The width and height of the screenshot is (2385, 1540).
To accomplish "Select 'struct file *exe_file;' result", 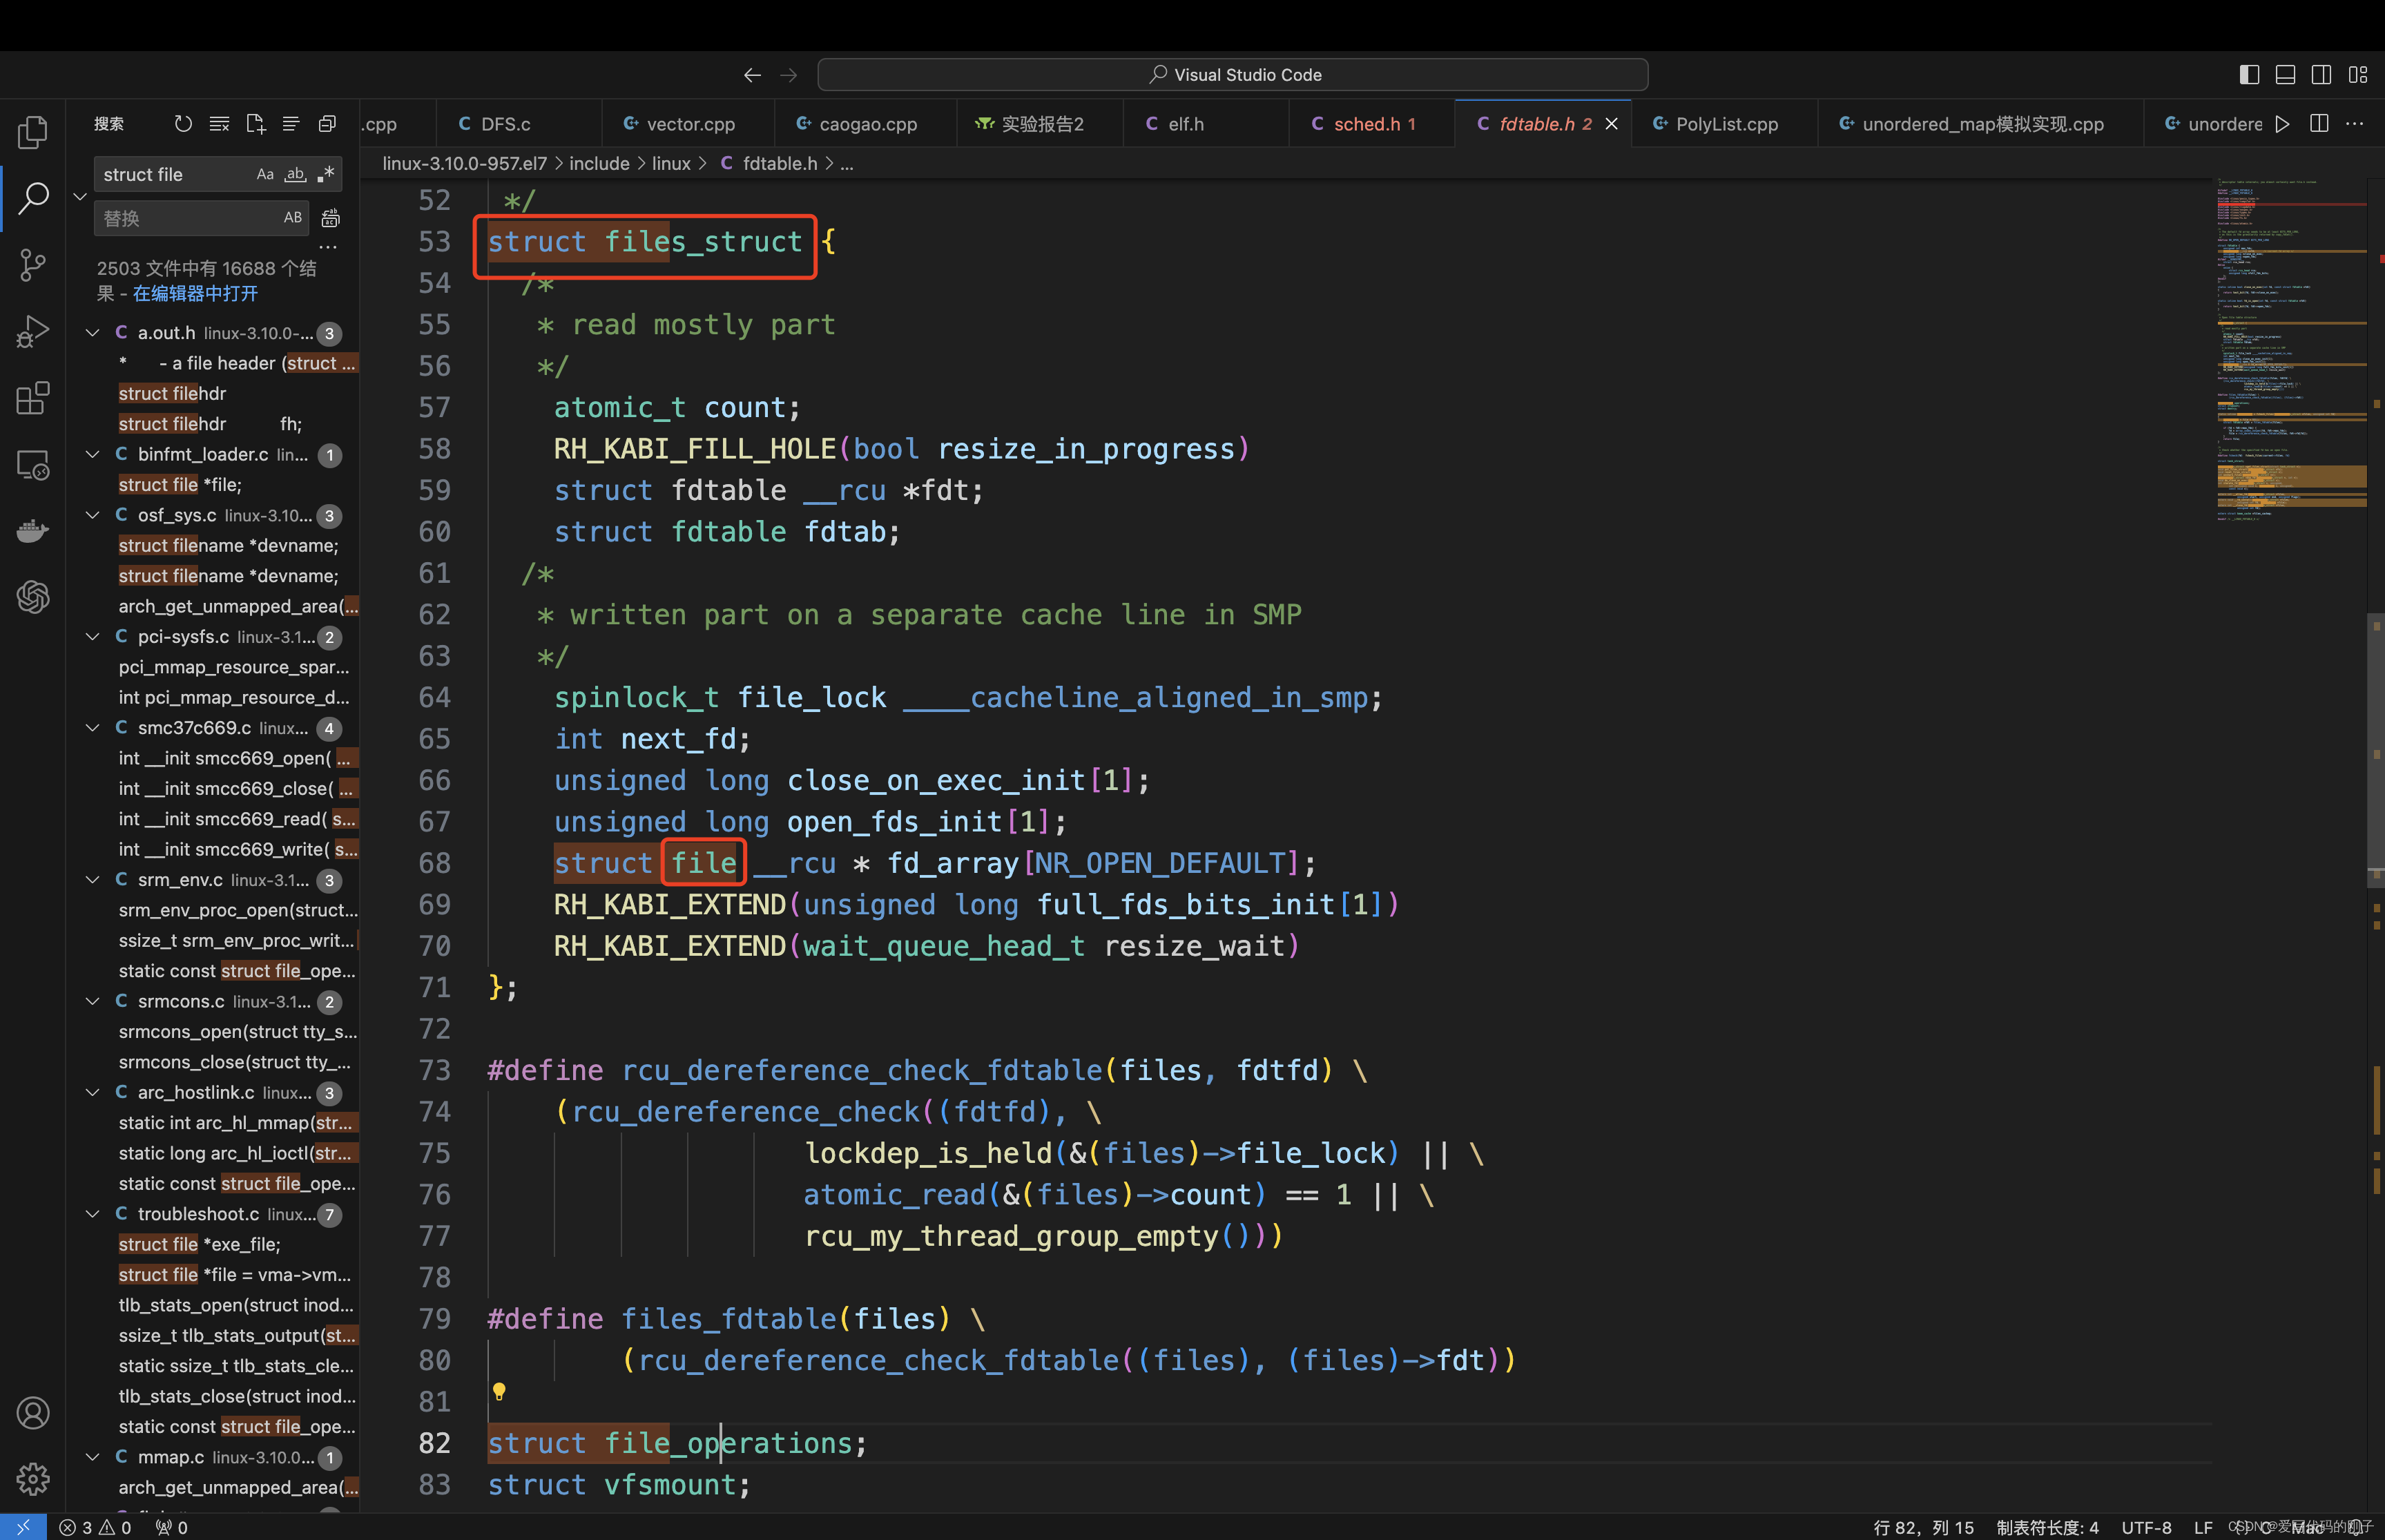I will [x=199, y=1244].
